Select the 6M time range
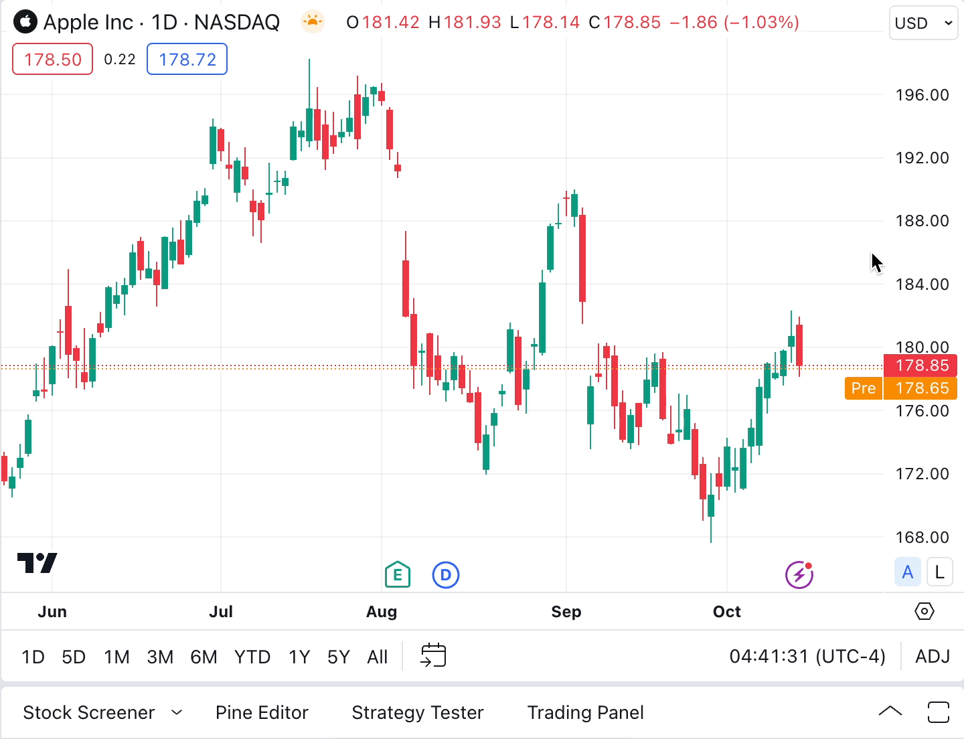The image size is (964, 739). coord(204,657)
